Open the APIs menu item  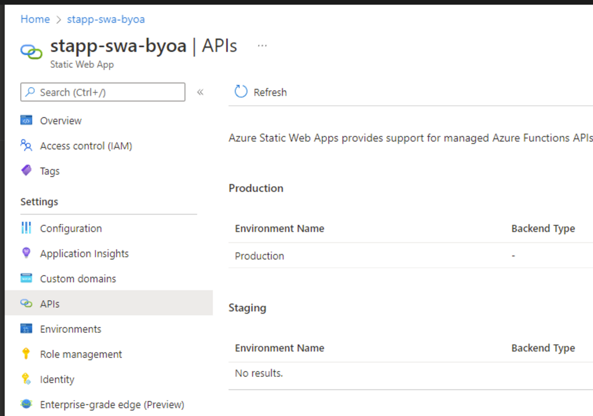pyautogui.click(x=50, y=304)
